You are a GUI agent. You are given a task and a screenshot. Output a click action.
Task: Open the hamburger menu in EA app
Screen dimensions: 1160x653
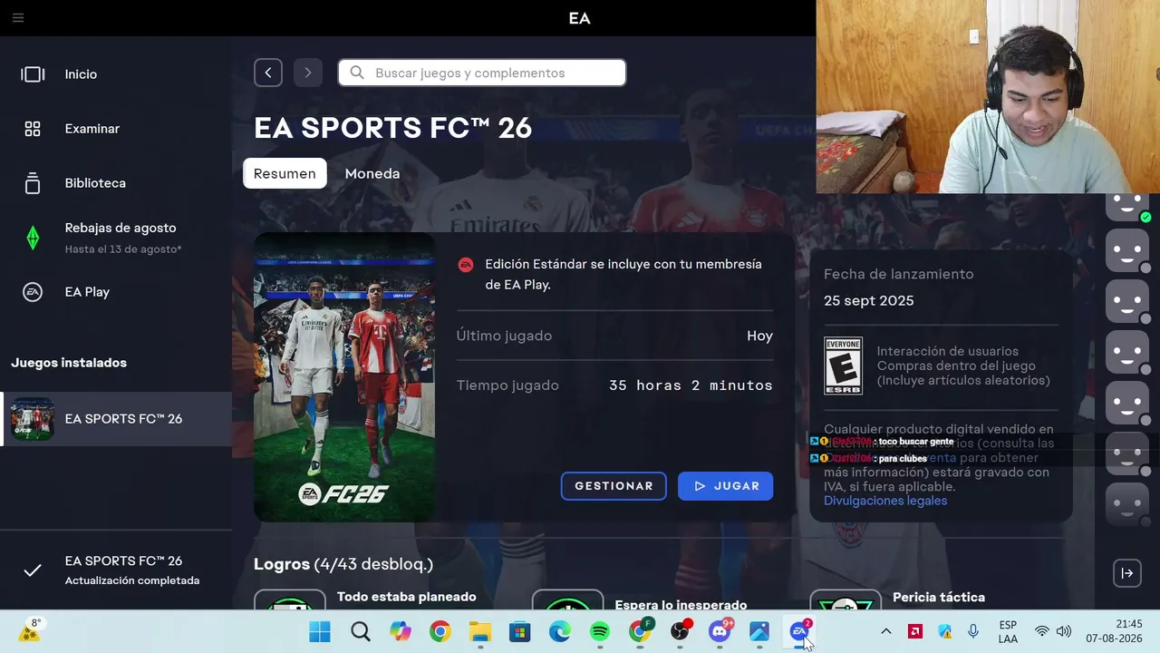coord(18,18)
